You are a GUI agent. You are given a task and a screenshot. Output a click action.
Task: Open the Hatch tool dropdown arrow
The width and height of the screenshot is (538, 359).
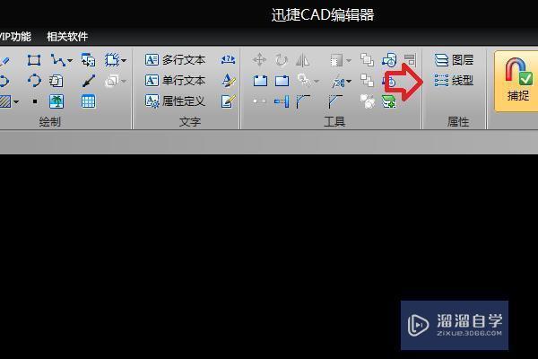pos(16,101)
